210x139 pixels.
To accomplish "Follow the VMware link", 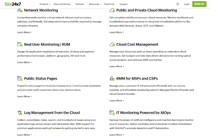I will click(x=159, y=26).
